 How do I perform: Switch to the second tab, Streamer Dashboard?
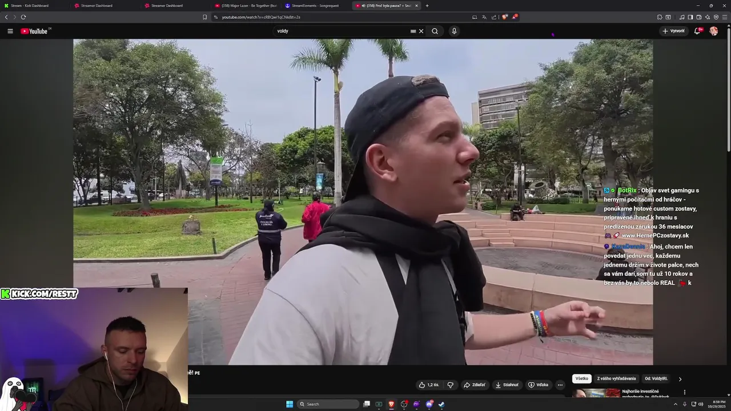point(105,6)
